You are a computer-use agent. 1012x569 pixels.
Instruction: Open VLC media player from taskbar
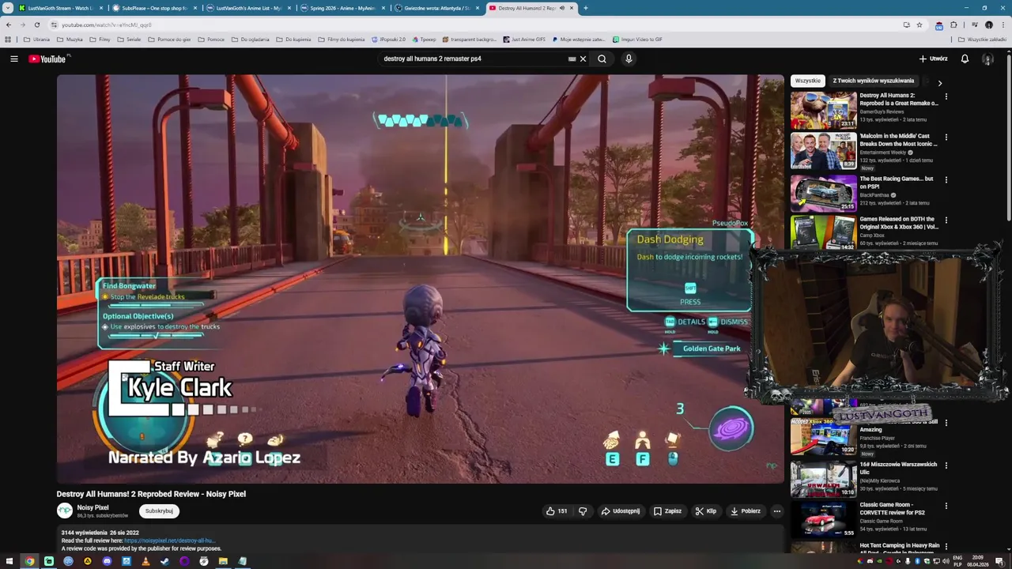[145, 561]
